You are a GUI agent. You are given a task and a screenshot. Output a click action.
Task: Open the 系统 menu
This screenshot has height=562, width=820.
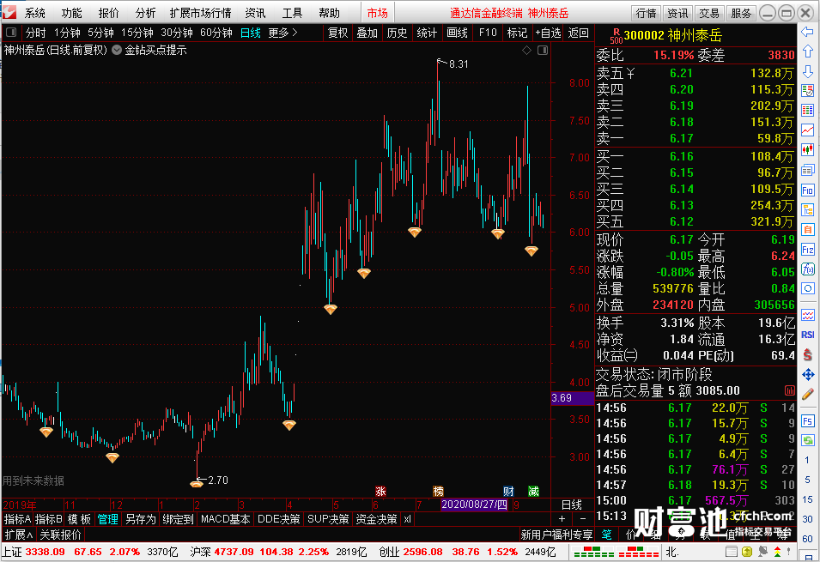coord(35,13)
